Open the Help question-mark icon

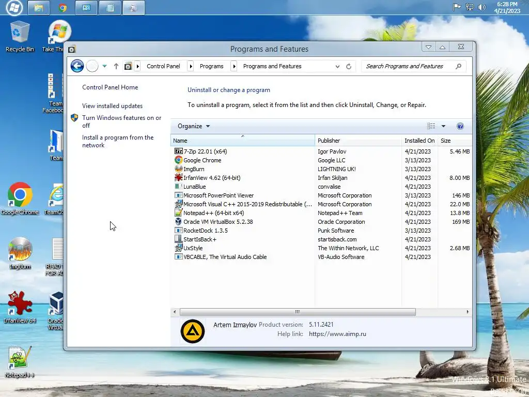point(460,126)
